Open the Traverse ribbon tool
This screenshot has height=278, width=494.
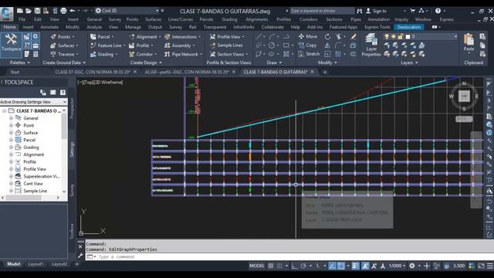(64, 54)
